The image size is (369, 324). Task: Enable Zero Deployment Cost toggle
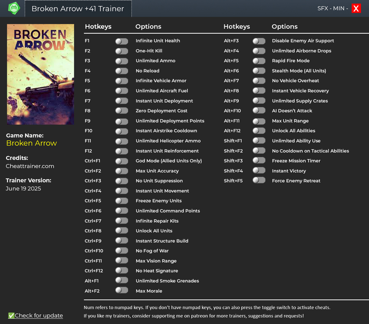[x=122, y=111]
